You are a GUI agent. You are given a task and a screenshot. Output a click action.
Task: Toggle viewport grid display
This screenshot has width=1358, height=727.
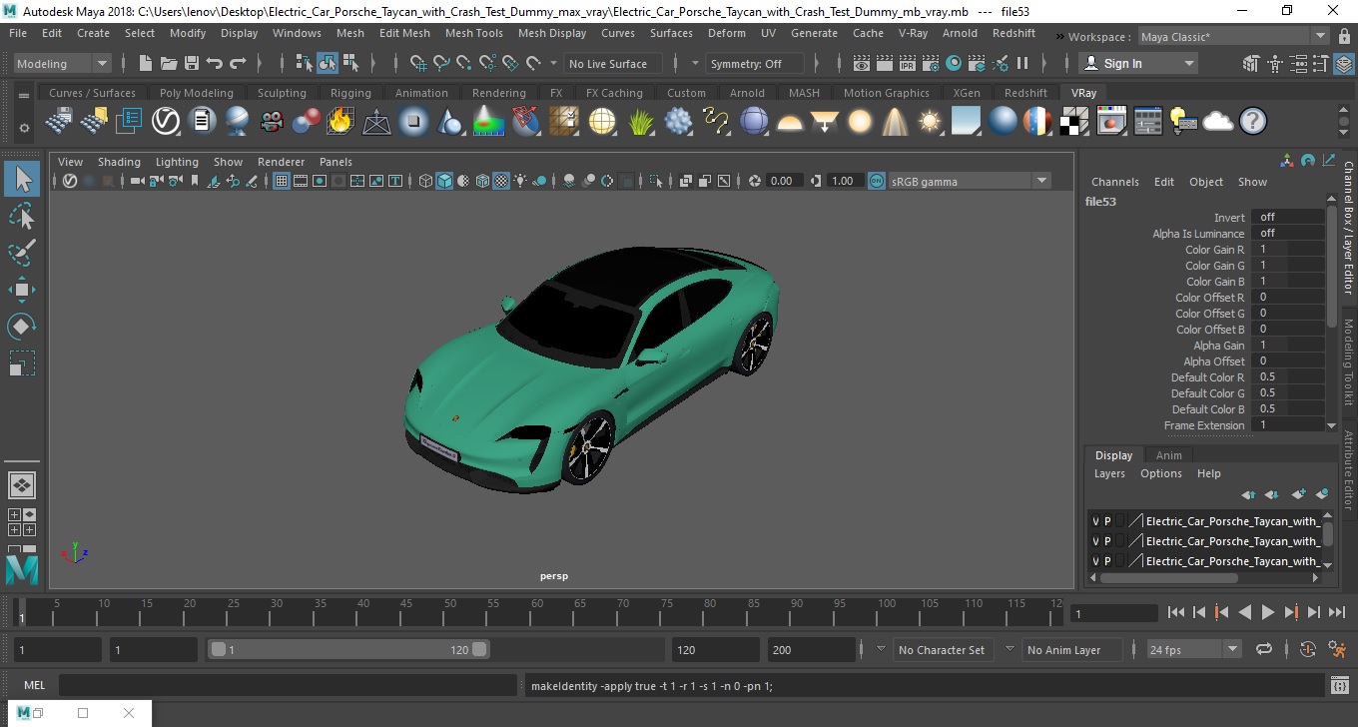282,181
